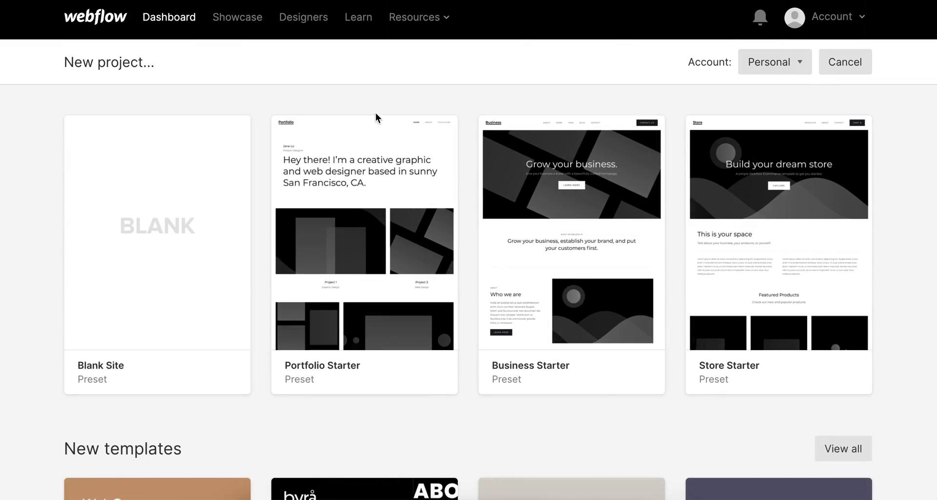Expand the Resources menu
The image size is (937, 500).
click(x=419, y=17)
